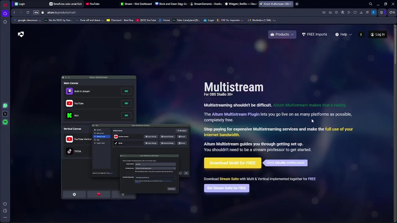Viewport: 397px width, 223px height.
Task: Open the bookmarks star in the sidebar
Action: tap(5, 22)
